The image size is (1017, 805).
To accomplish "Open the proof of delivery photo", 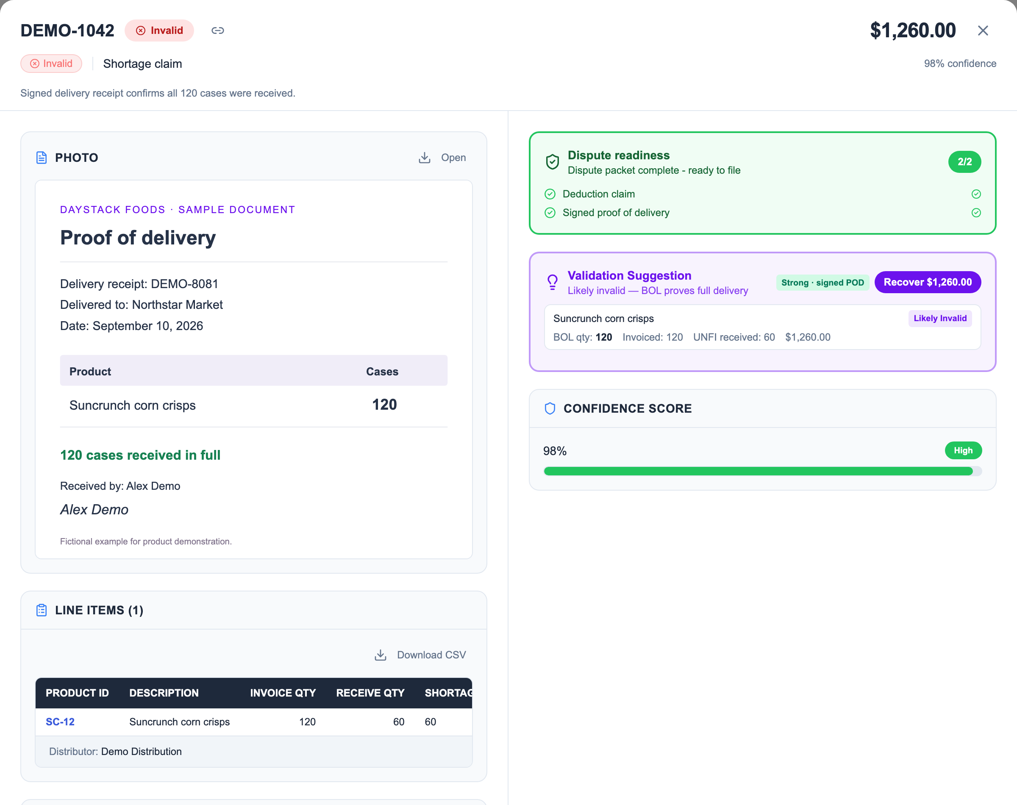I will (x=453, y=158).
